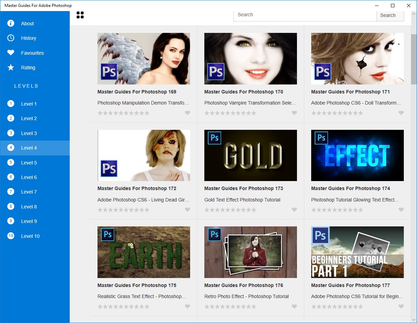Click text "Photoshop Vampire Transformation Sele…"

tap(250, 103)
